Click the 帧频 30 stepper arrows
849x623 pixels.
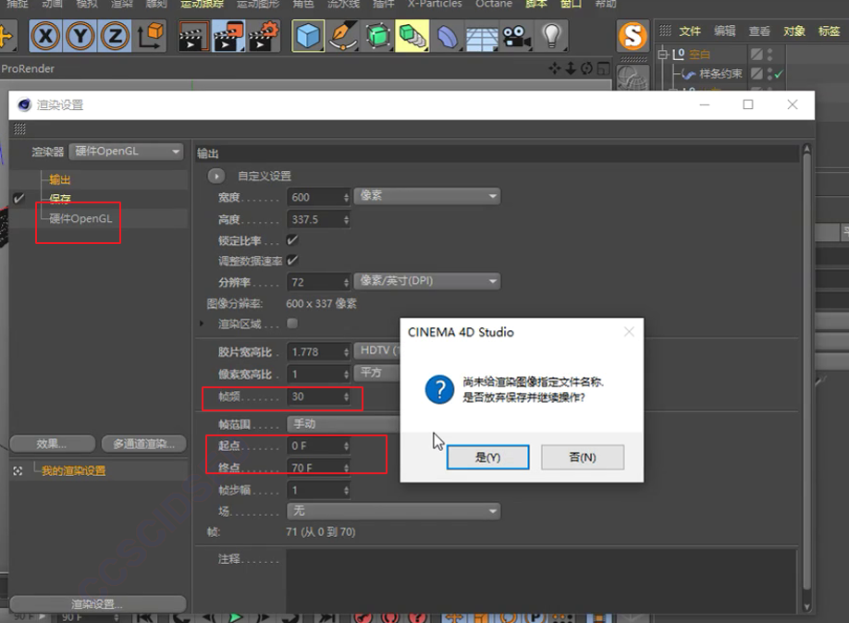346,397
